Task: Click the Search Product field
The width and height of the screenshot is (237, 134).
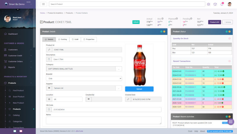Action: pos(127,4)
